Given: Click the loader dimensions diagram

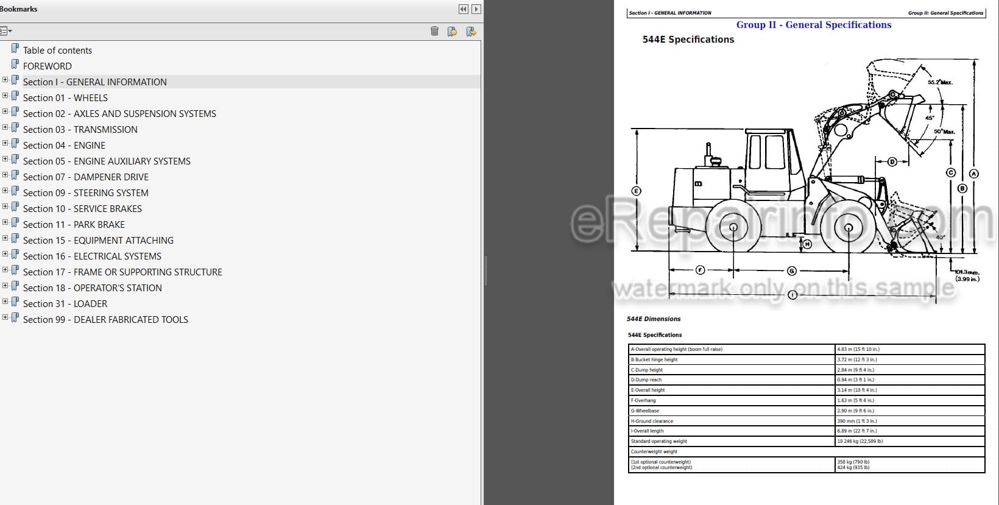Looking at the screenshot, I should click(x=805, y=180).
